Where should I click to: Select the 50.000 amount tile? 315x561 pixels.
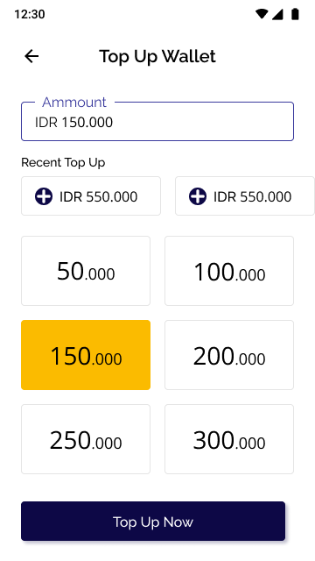point(86,271)
